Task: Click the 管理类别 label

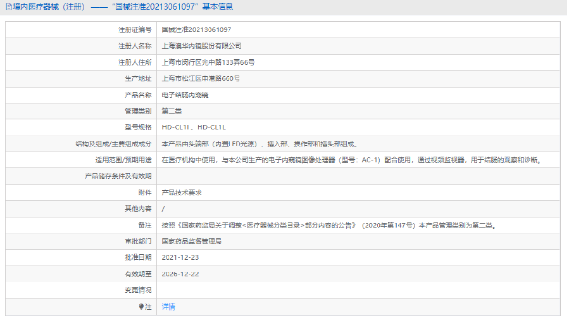Action: tap(138, 111)
